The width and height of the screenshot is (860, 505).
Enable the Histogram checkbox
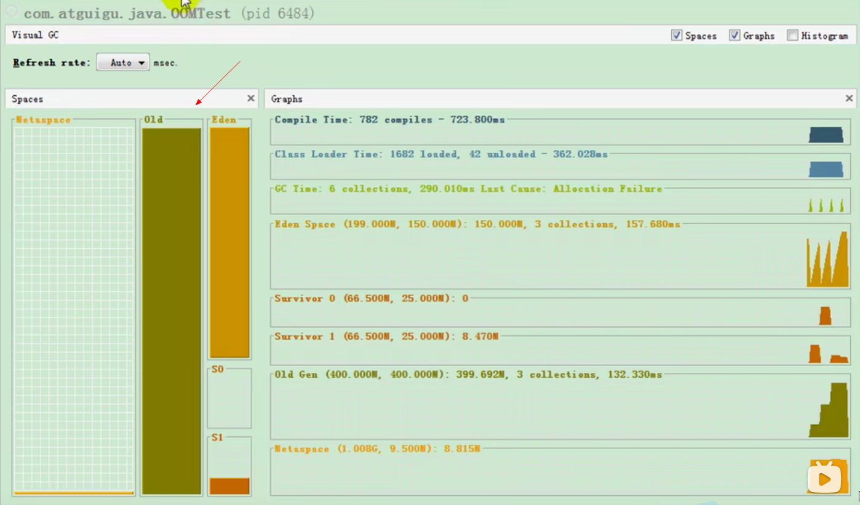[793, 36]
